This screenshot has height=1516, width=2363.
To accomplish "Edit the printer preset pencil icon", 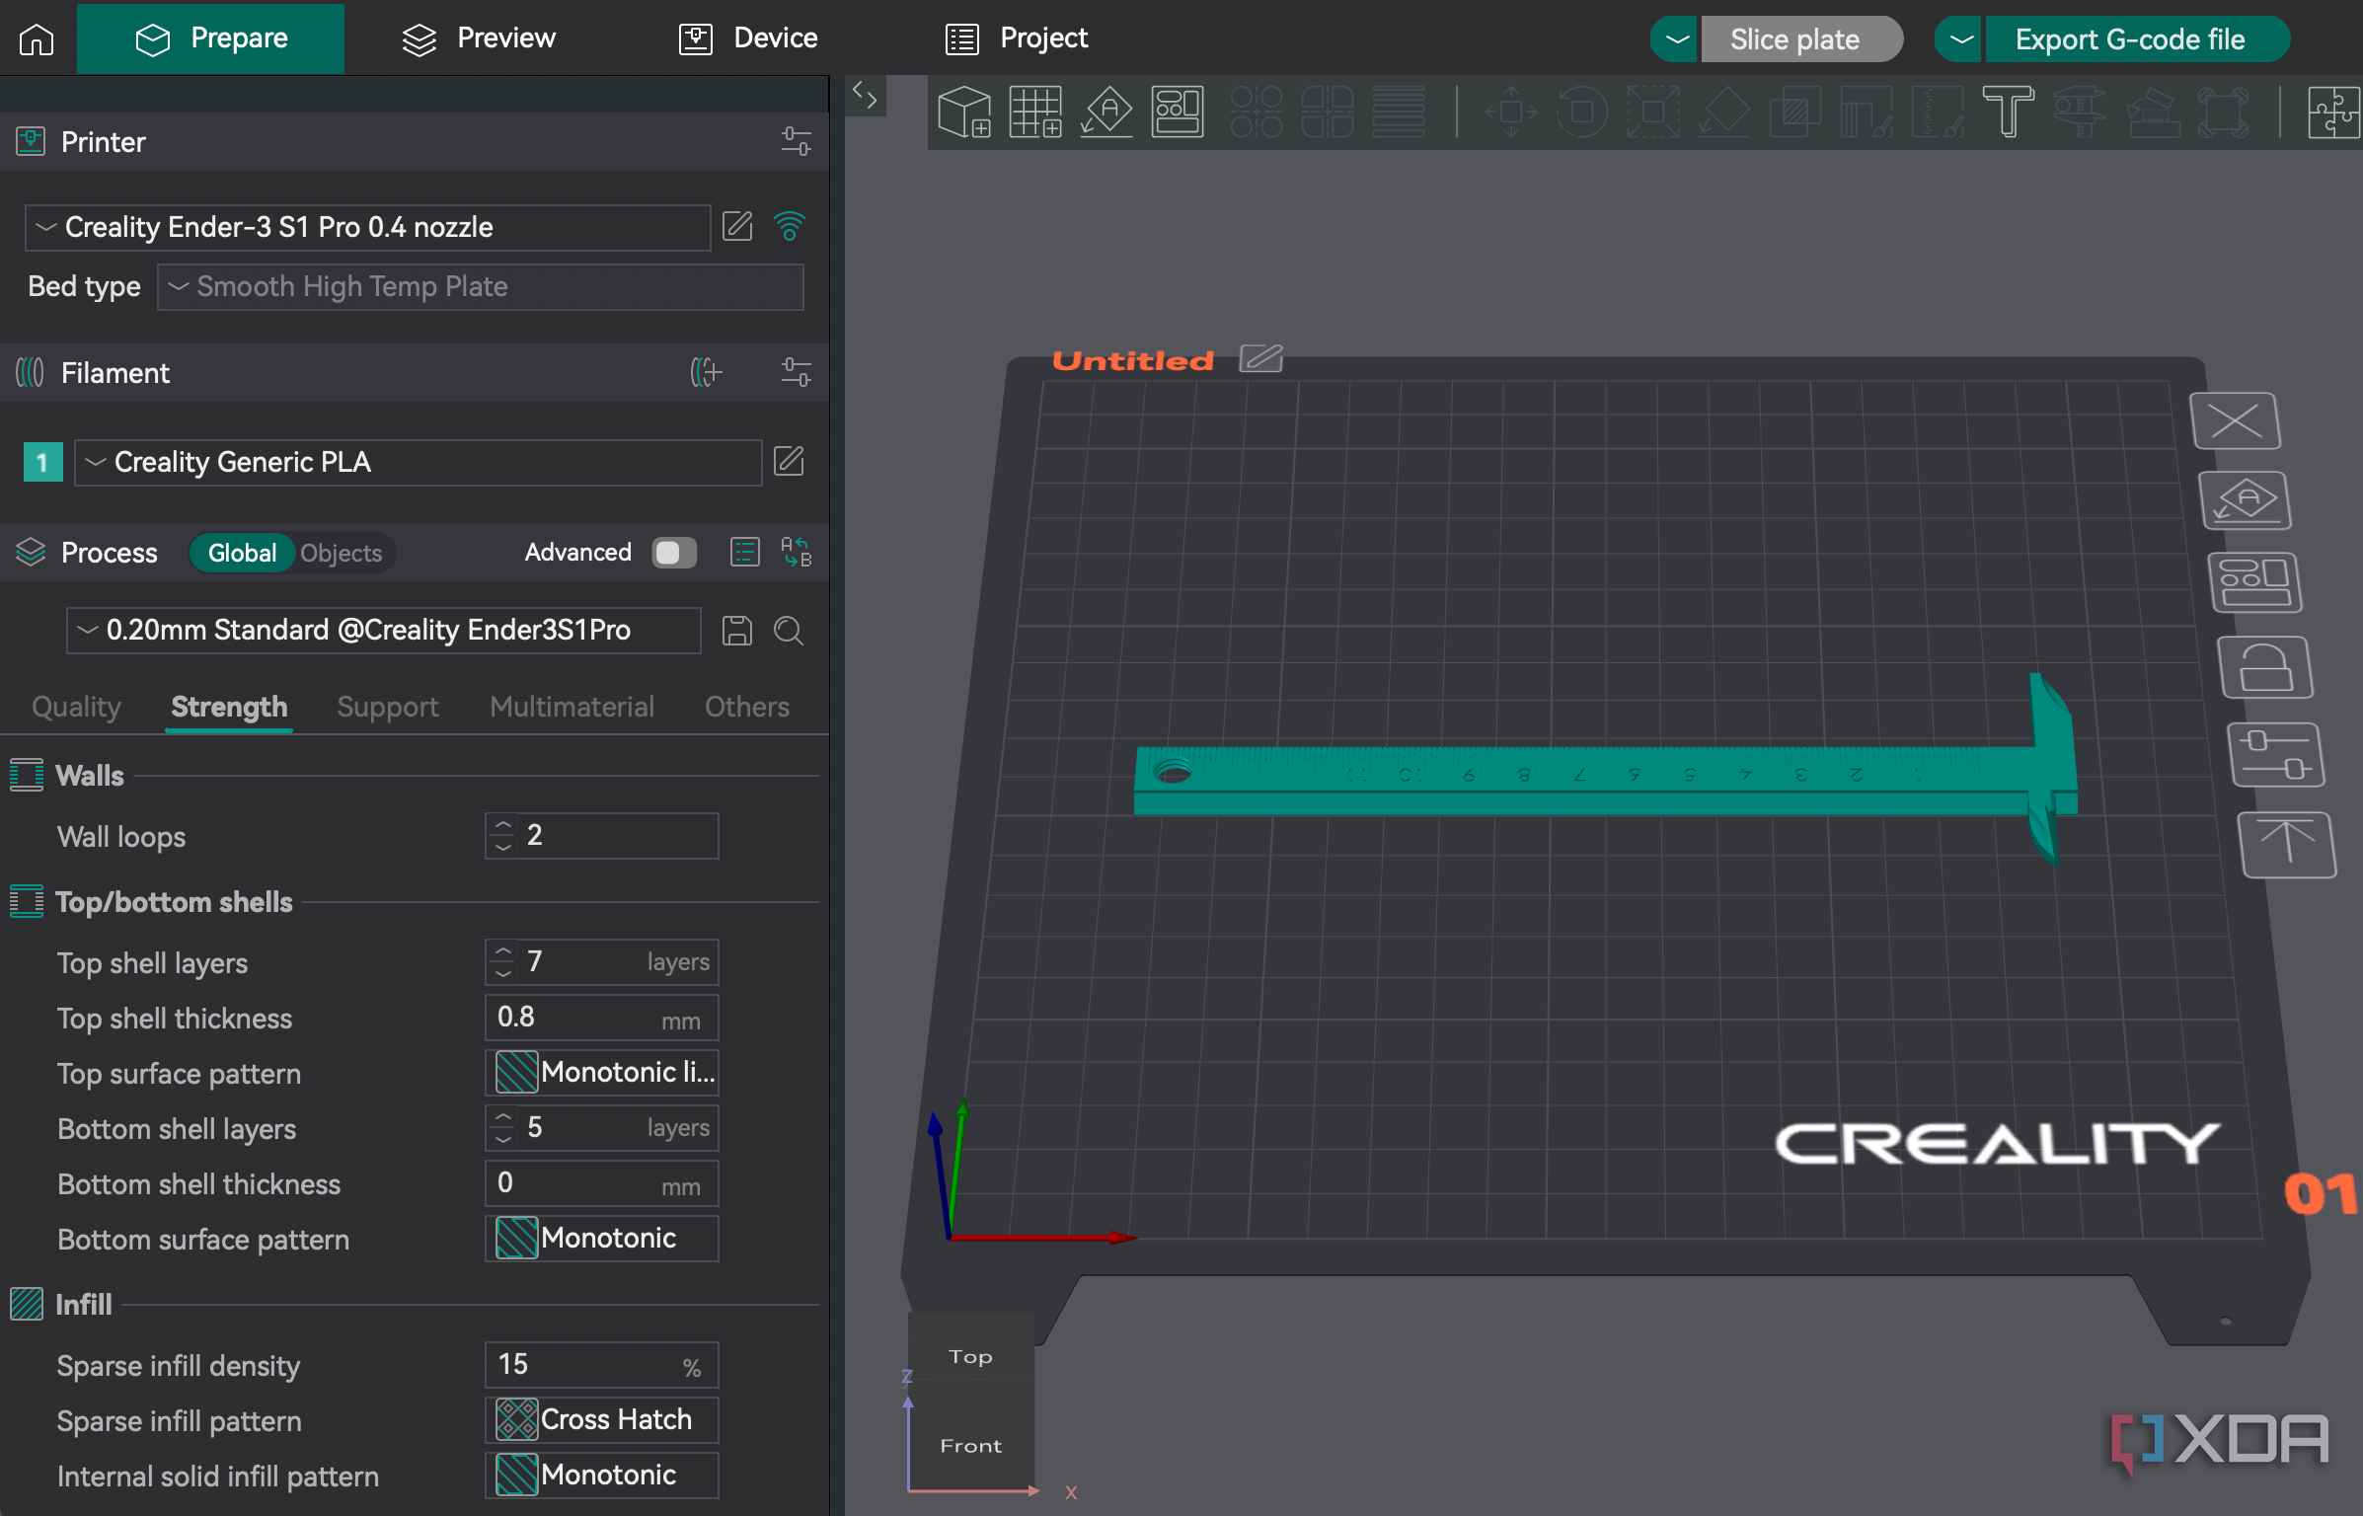I will [x=737, y=227].
